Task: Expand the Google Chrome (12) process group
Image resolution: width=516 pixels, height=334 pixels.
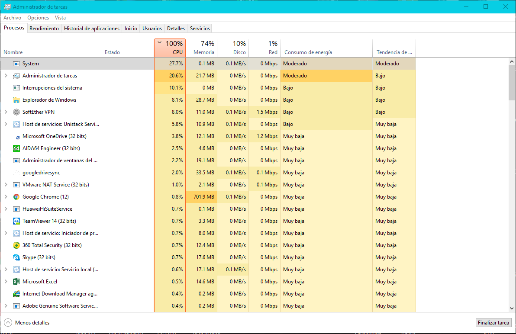Action: tap(6, 197)
